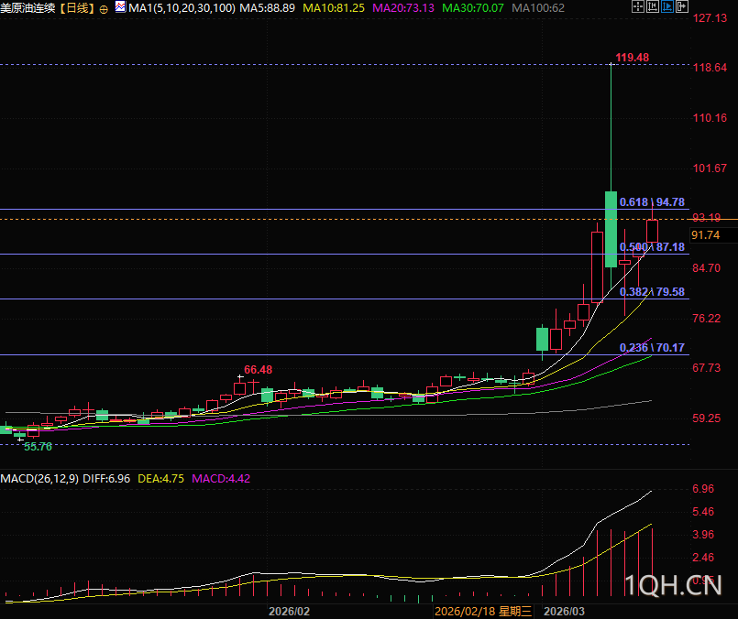Click the latest red candle near 93.19
Viewport: 738px width, 619px height.
[x=652, y=231]
